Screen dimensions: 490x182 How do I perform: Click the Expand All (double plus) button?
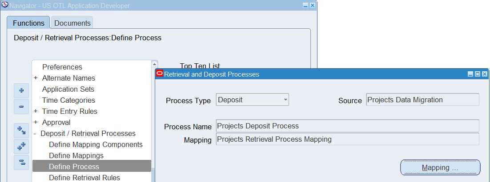click(x=21, y=146)
